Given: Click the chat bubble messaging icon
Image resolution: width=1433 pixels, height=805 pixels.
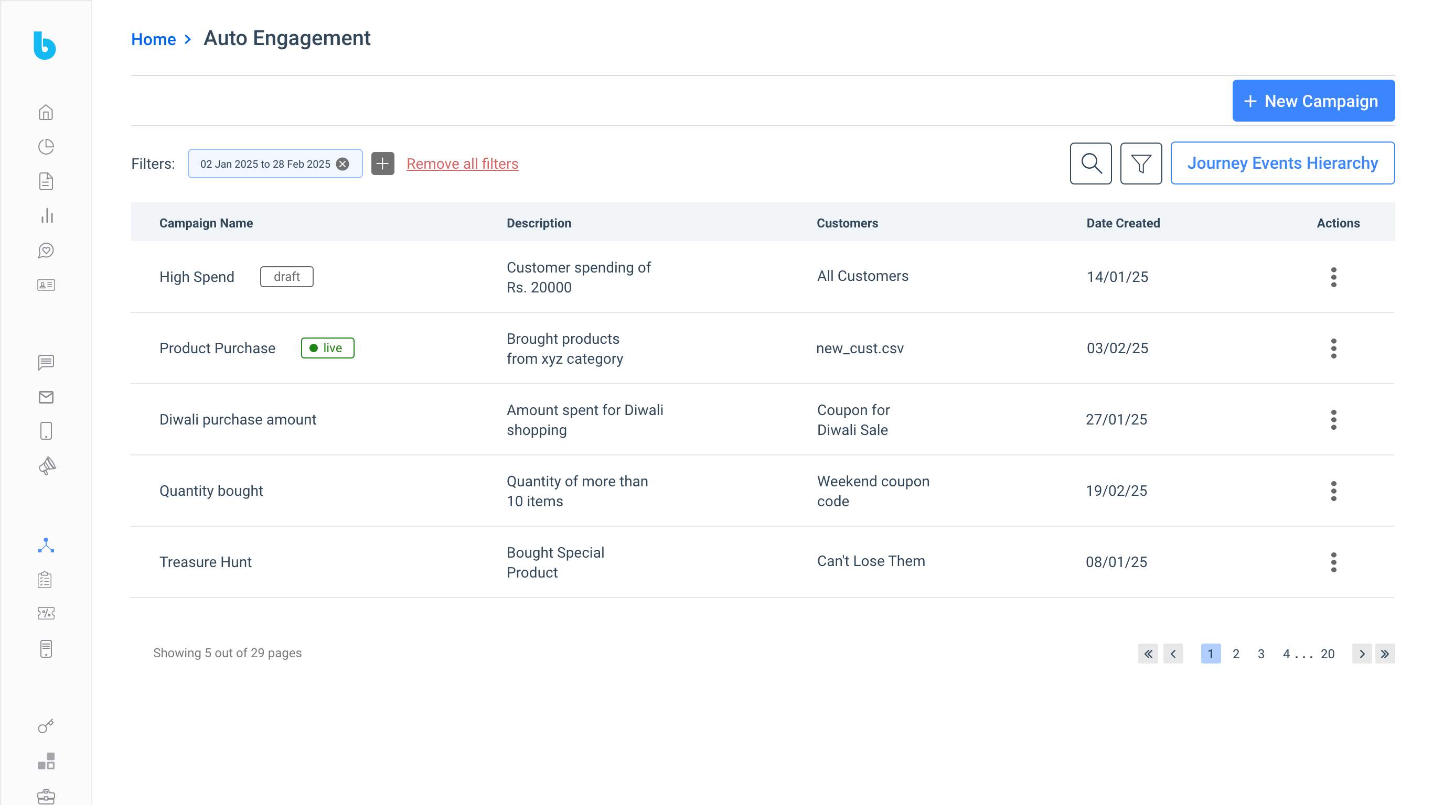Looking at the screenshot, I should tap(46, 363).
